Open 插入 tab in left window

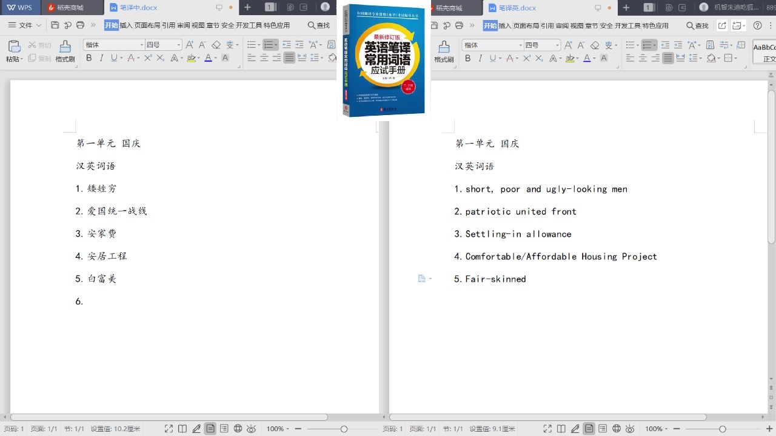(126, 25)
